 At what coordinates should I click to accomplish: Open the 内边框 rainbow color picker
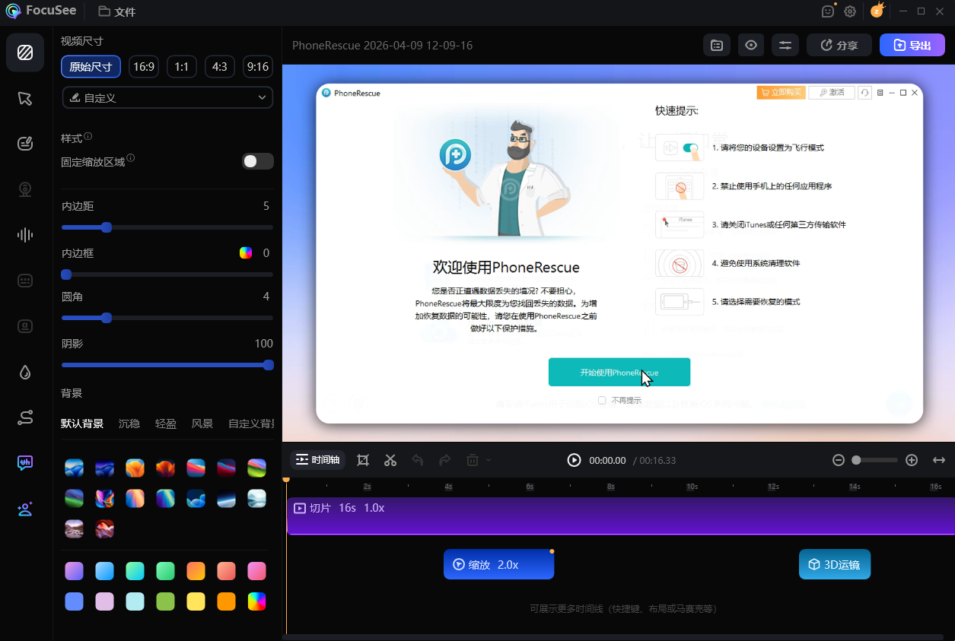(x=246, y=253)
